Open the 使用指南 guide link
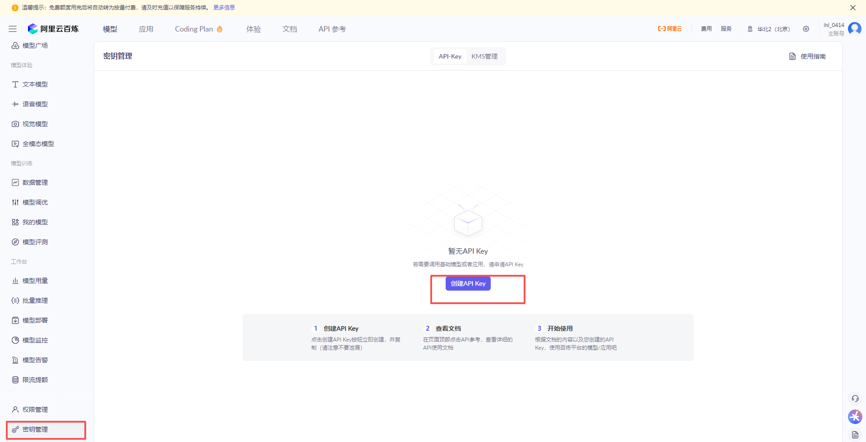The width and height of the screenshot is (866, 442). (x=807, y=56)
